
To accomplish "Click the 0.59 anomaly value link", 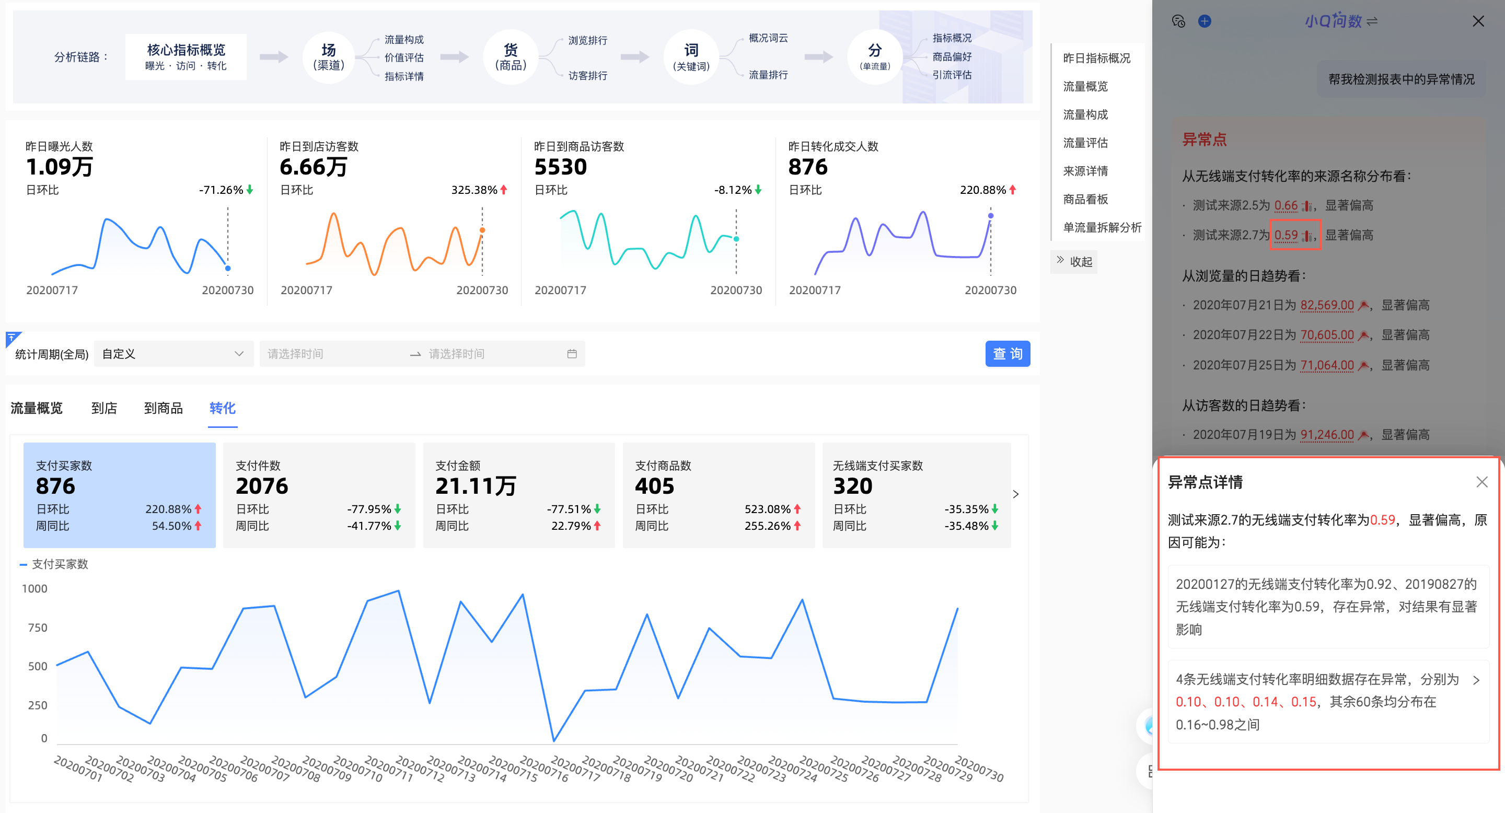I will coord(1286,235).
